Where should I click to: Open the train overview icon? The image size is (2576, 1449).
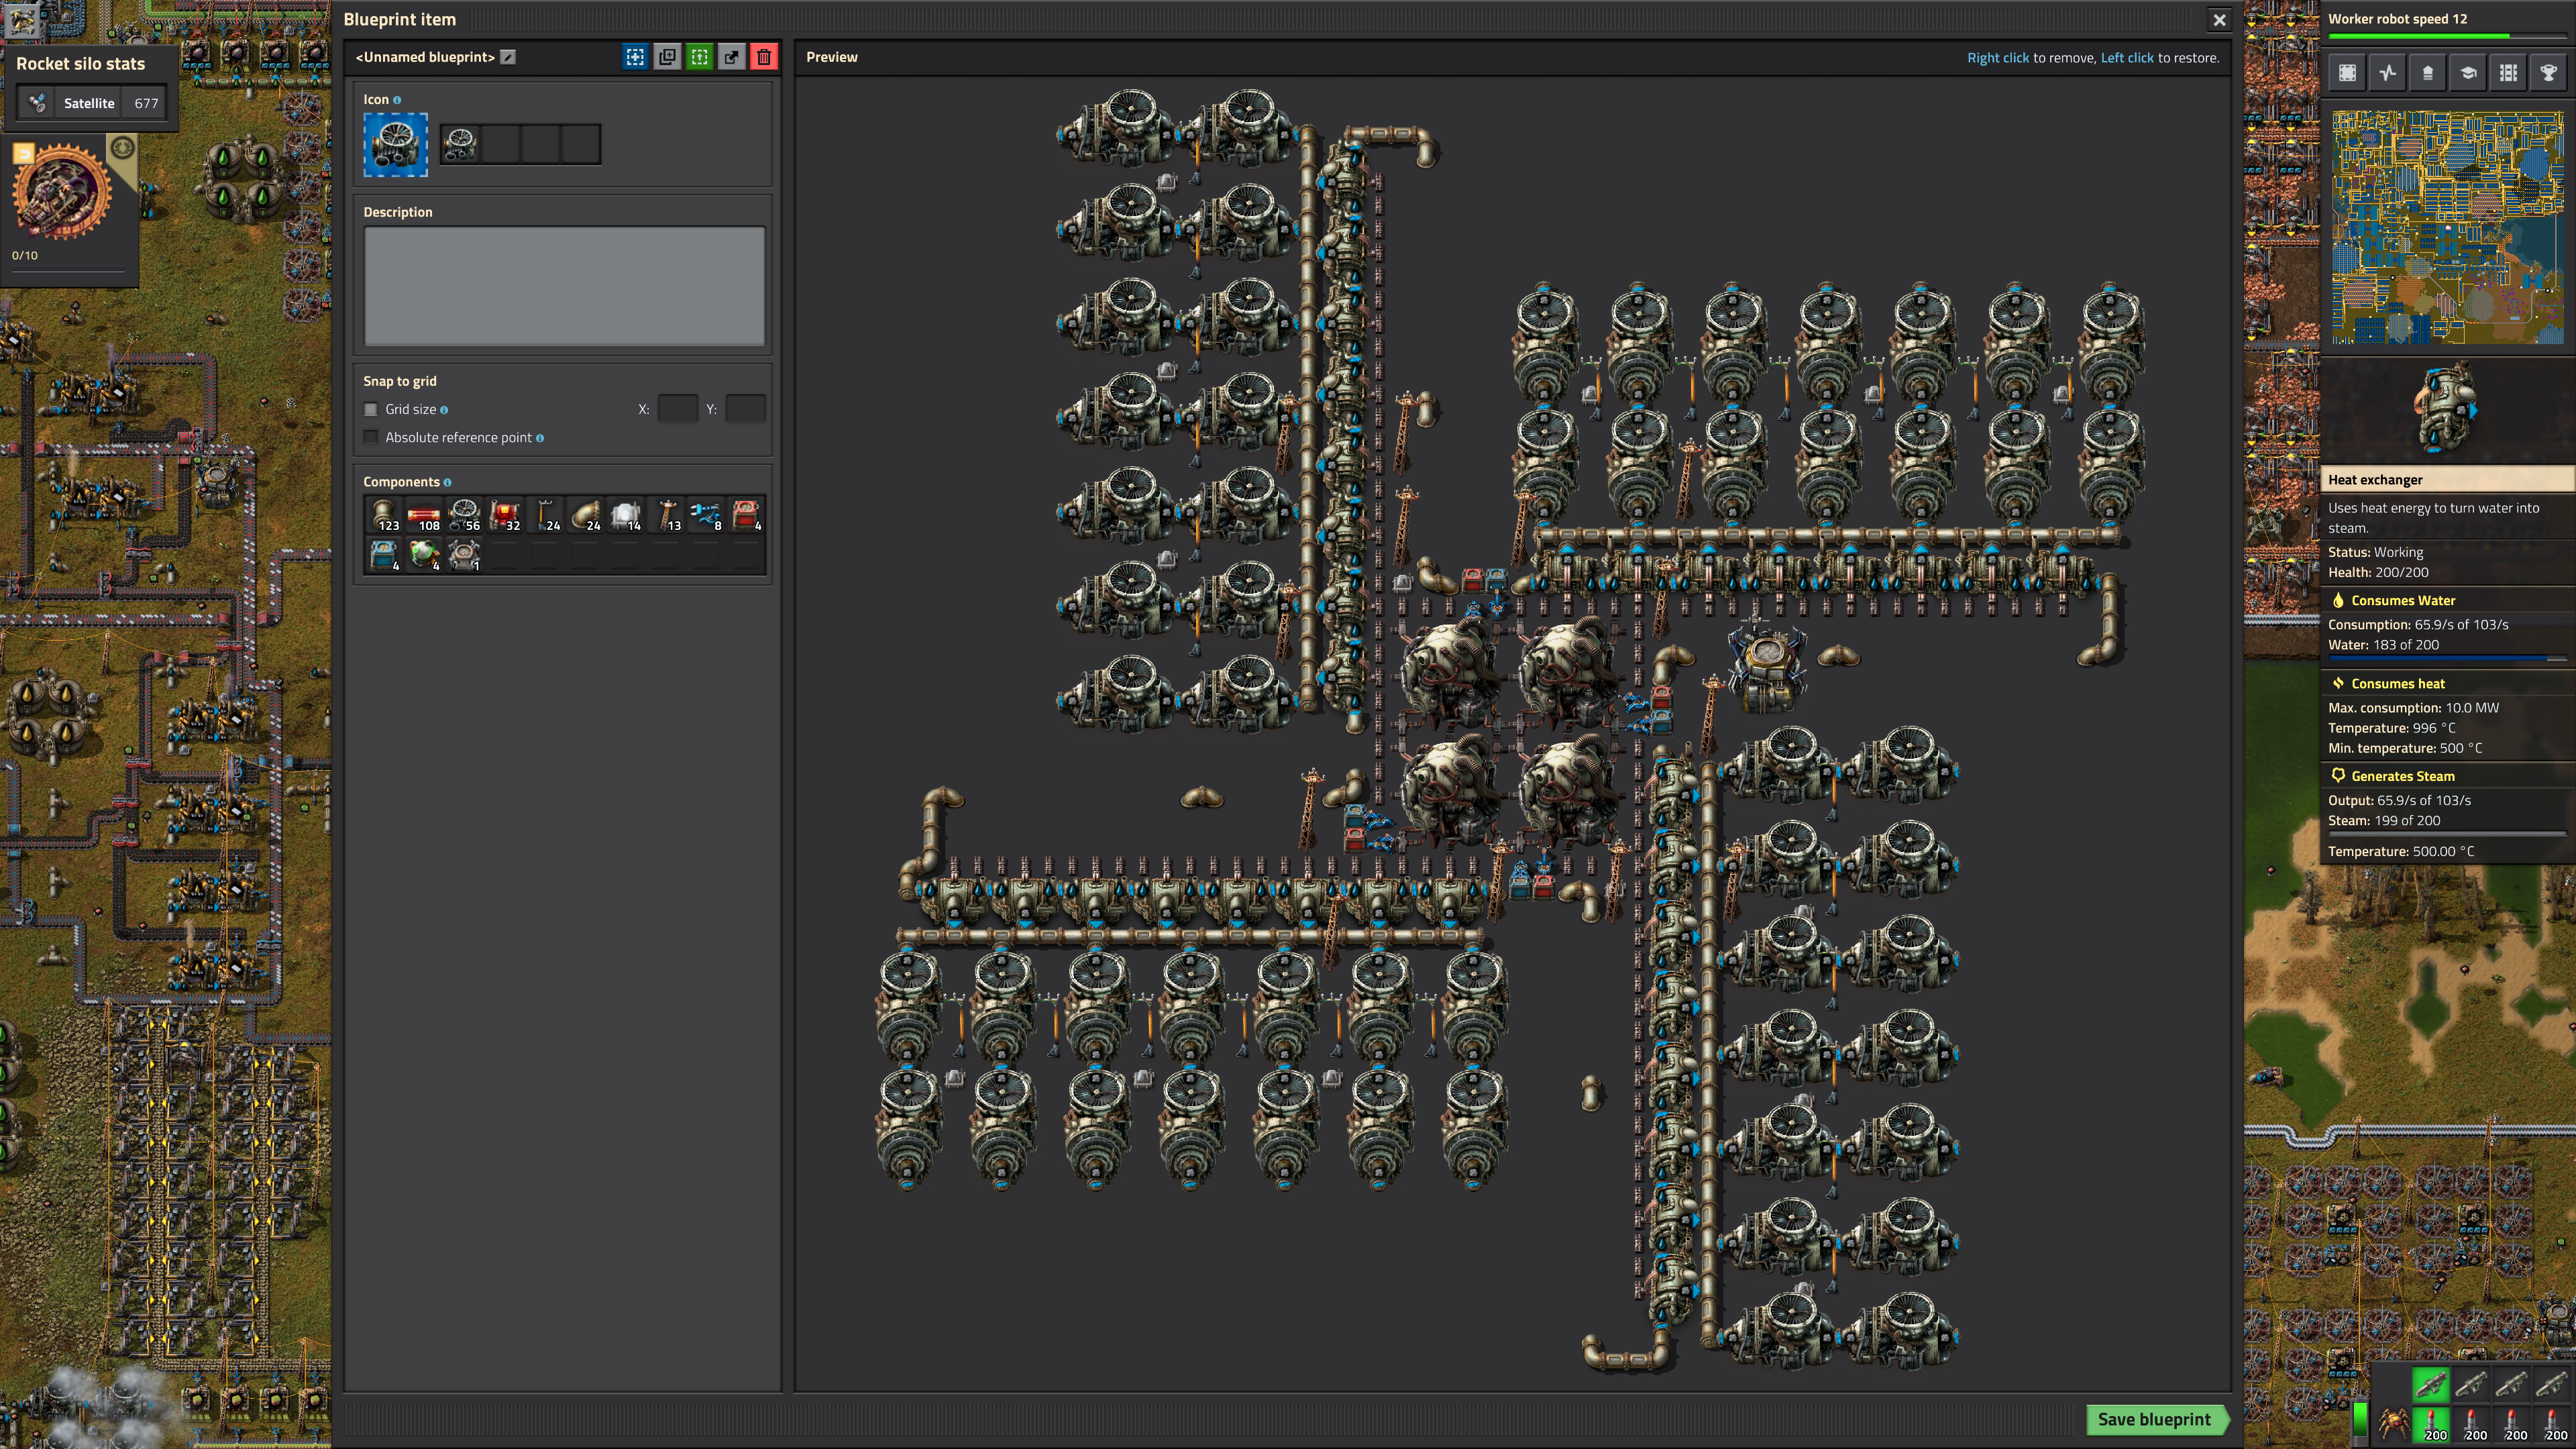[x=2508, y=73]
